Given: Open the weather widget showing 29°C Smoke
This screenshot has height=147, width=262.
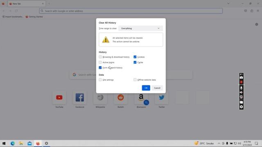Looking at the screenshot, I should pyautogui.click(x=204, y=143).
